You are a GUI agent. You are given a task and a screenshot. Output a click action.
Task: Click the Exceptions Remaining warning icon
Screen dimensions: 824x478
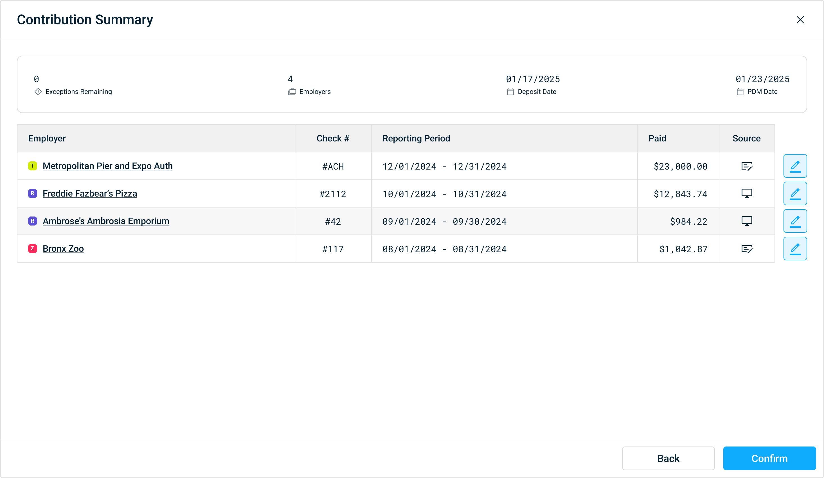(38, 92)
